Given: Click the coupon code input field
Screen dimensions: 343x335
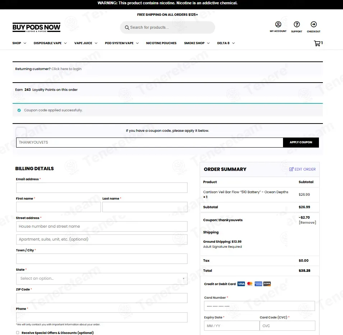Looking at the screenshot, I should click(x=150, y=142).
